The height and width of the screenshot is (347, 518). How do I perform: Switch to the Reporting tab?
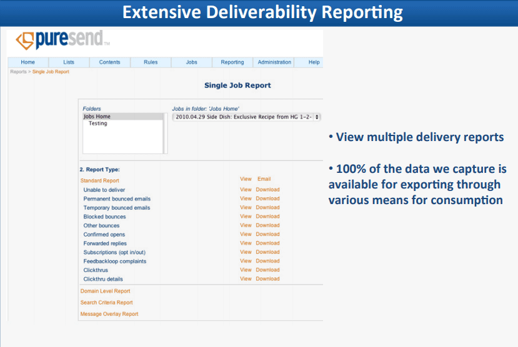click(232, 62)
